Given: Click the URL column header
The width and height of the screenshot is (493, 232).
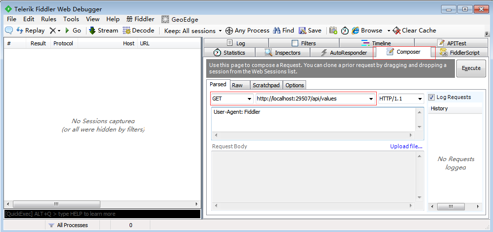Looking at the screenshot, I should [x=169, y=43].
